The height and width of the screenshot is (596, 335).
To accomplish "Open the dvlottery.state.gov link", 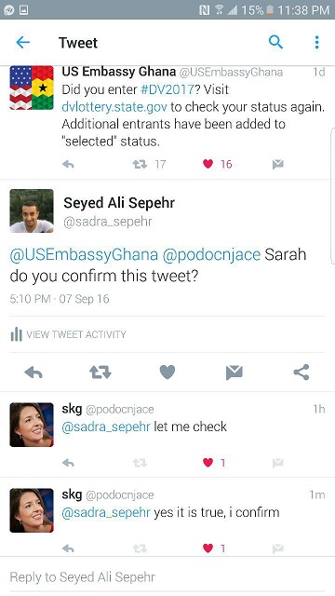I will (114, 107).
